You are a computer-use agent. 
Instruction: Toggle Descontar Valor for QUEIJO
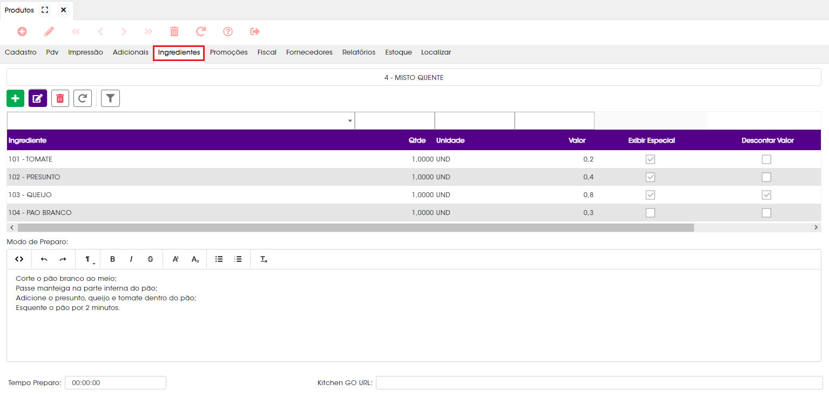click(766, 195)
